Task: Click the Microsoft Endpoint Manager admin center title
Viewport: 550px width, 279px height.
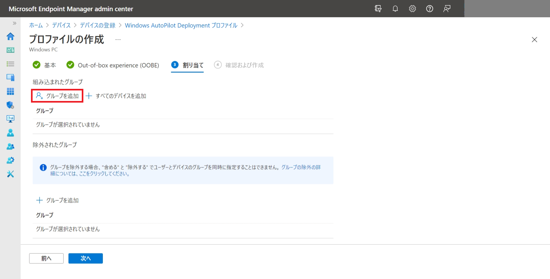Action: coord(71,9)
